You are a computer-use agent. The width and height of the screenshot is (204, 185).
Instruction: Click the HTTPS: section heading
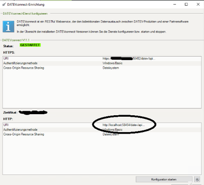click(x=9, y=52)
